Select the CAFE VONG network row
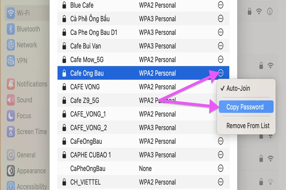 [136, 87]
